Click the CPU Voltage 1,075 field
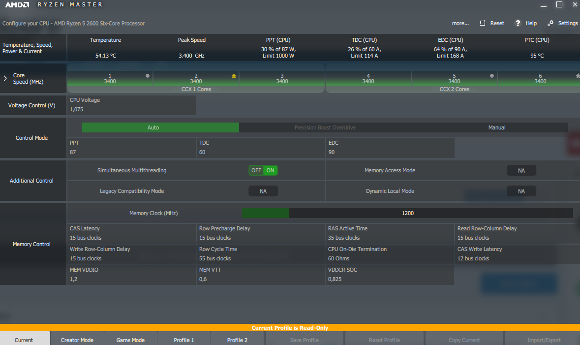Image resolution: width=580 pixels, height=345 pixels. coord(131,105)
